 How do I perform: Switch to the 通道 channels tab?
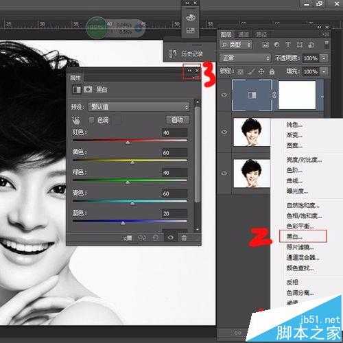243,34
